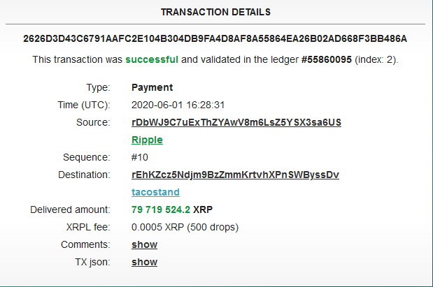Image resolution: width=433 pixels, height=287 pixels.
Task: Click the delivered amount 79 719 524.2
Action: coord(161,209)
